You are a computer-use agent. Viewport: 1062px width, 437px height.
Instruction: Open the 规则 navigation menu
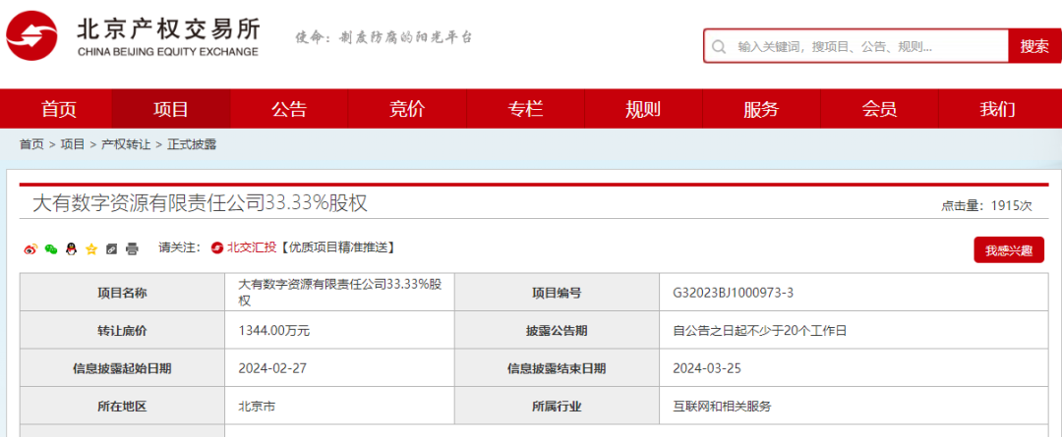pos(643,109)
